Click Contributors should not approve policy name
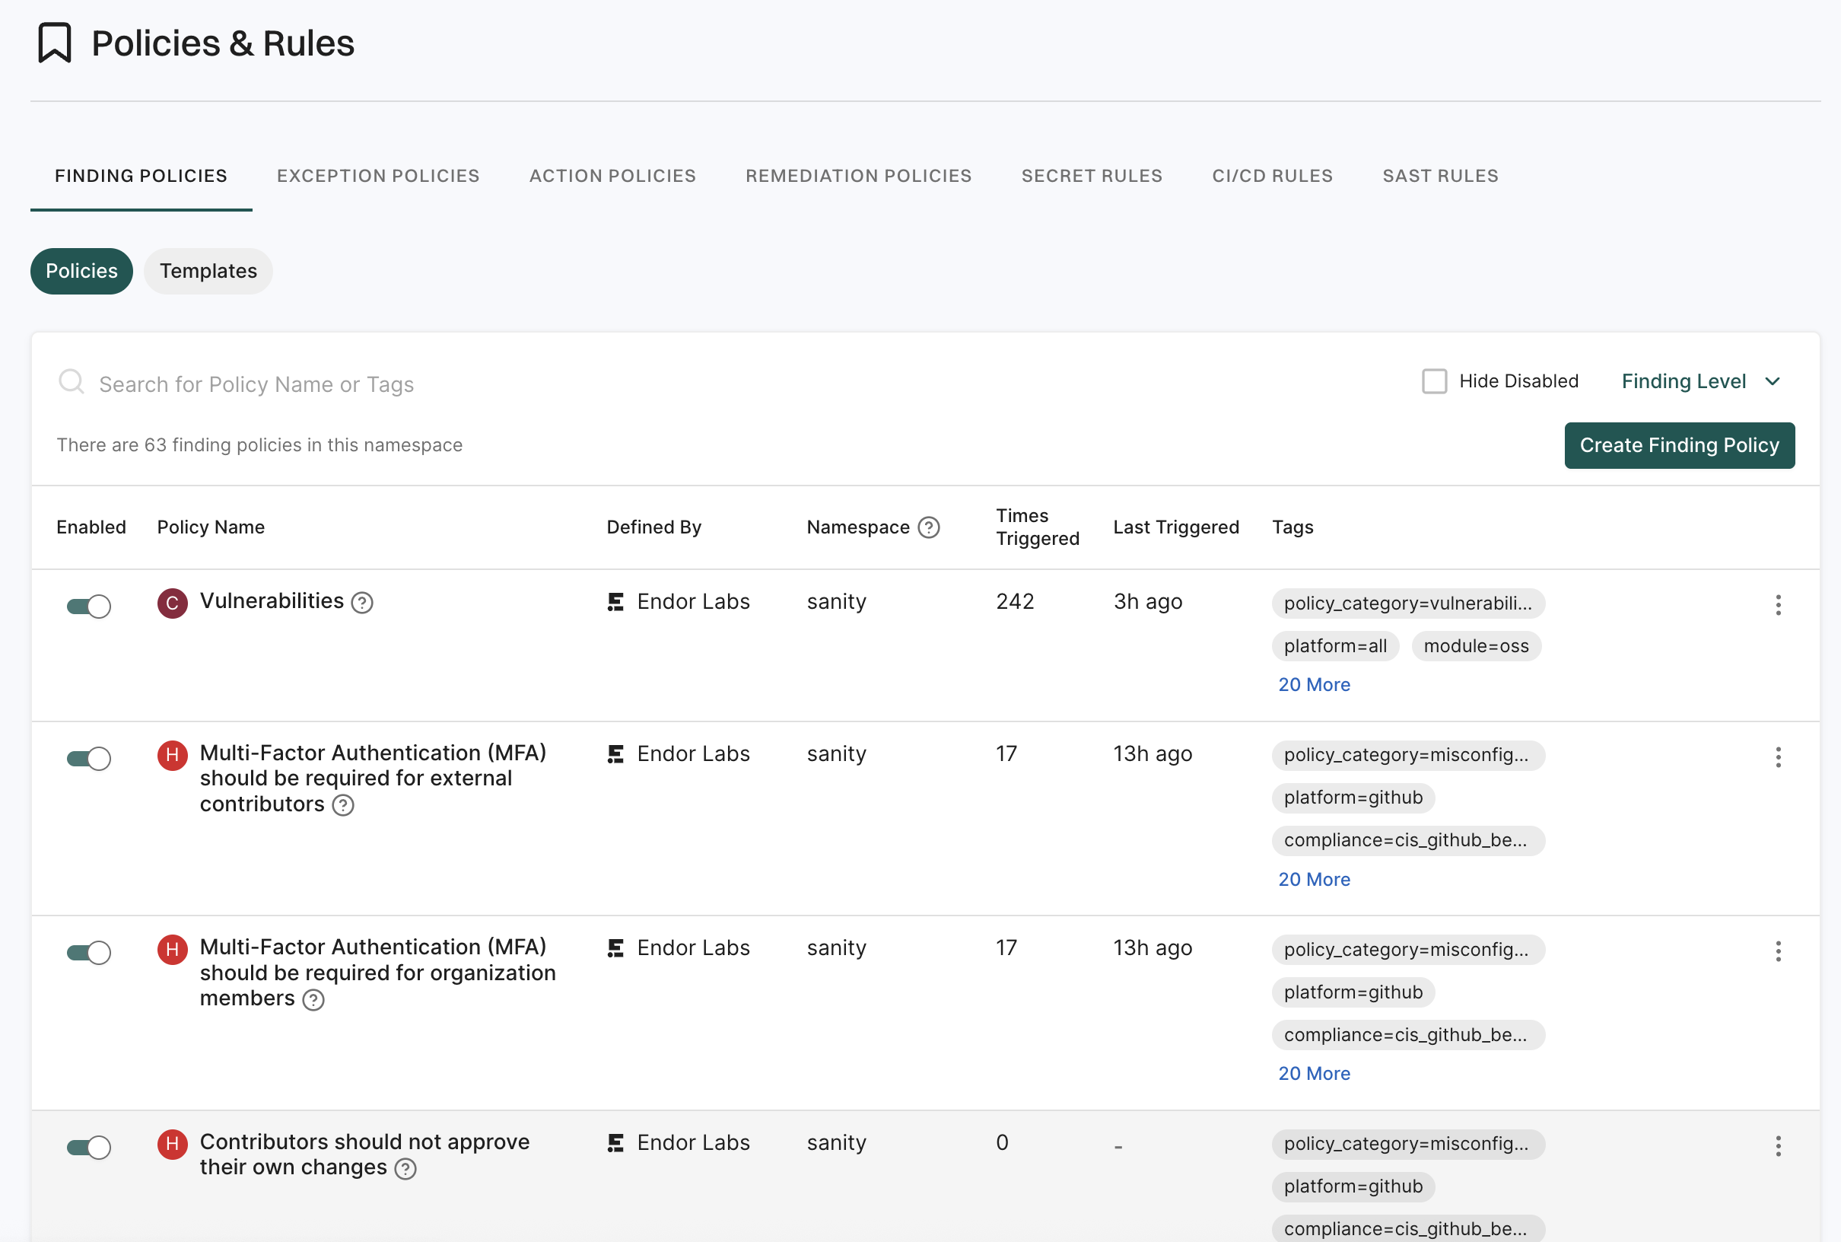Viewport: 1841px width, 1242px height. [x=364, y=1155]
